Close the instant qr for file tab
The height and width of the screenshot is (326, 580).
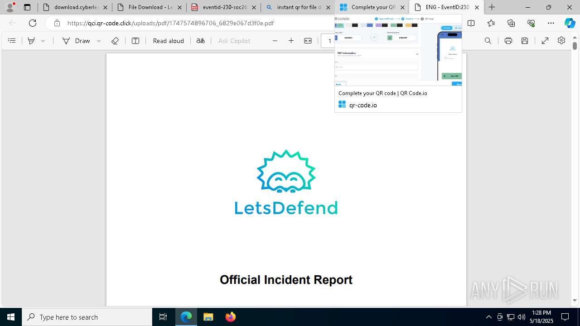point(329,7)
